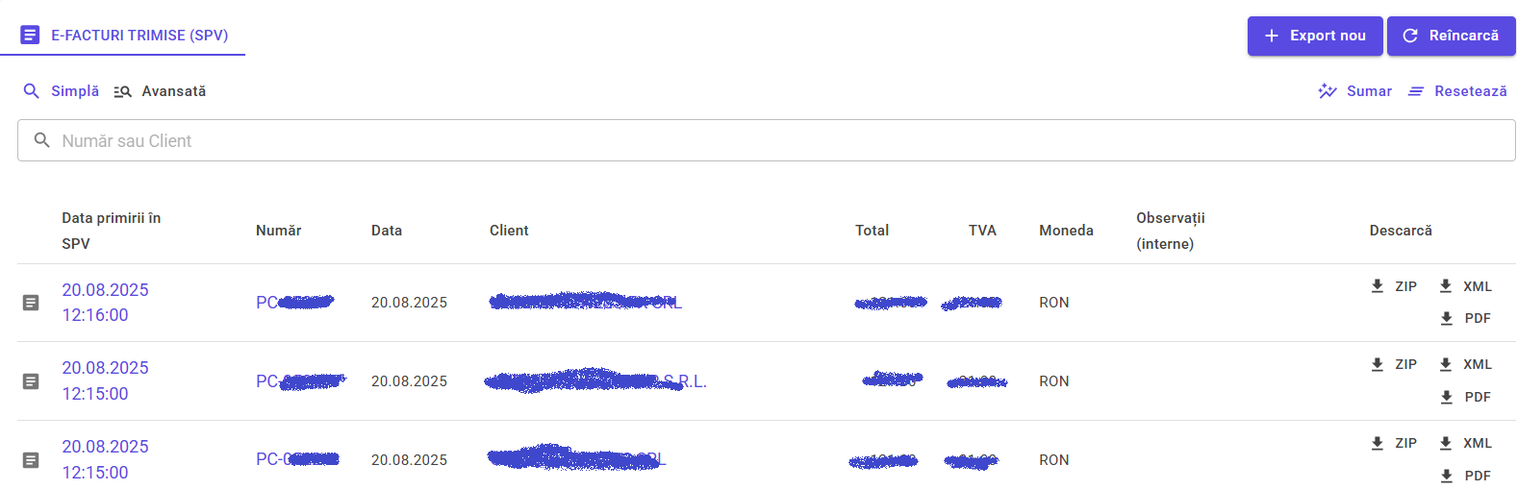Image resolution: width=1517 pixels, height=490 pixels.
Task: Click the Export nou button
Action: [1315, 36]
